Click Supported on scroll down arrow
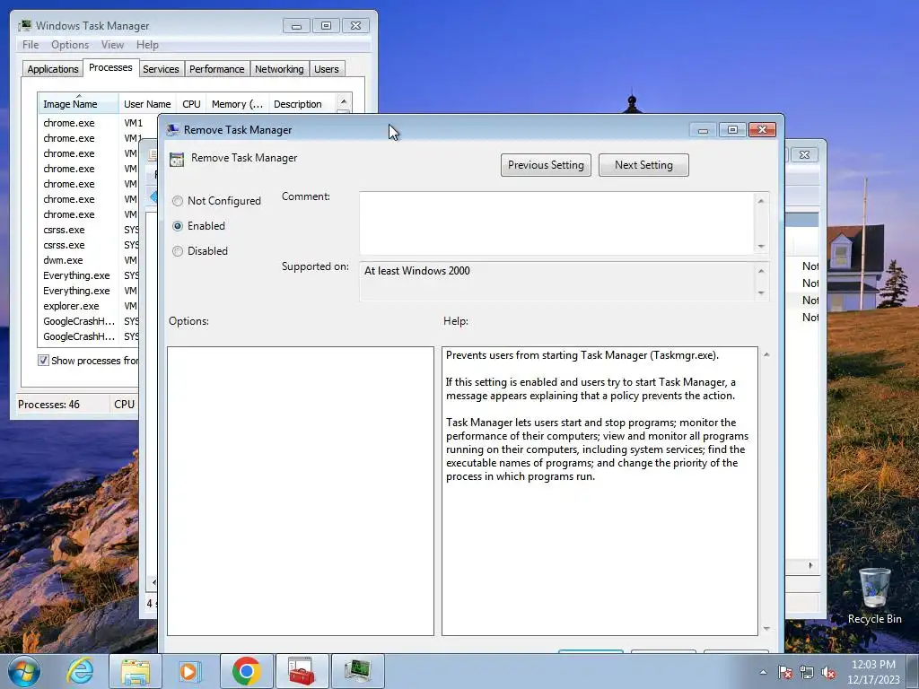The image size is (919, 689). 761,293
